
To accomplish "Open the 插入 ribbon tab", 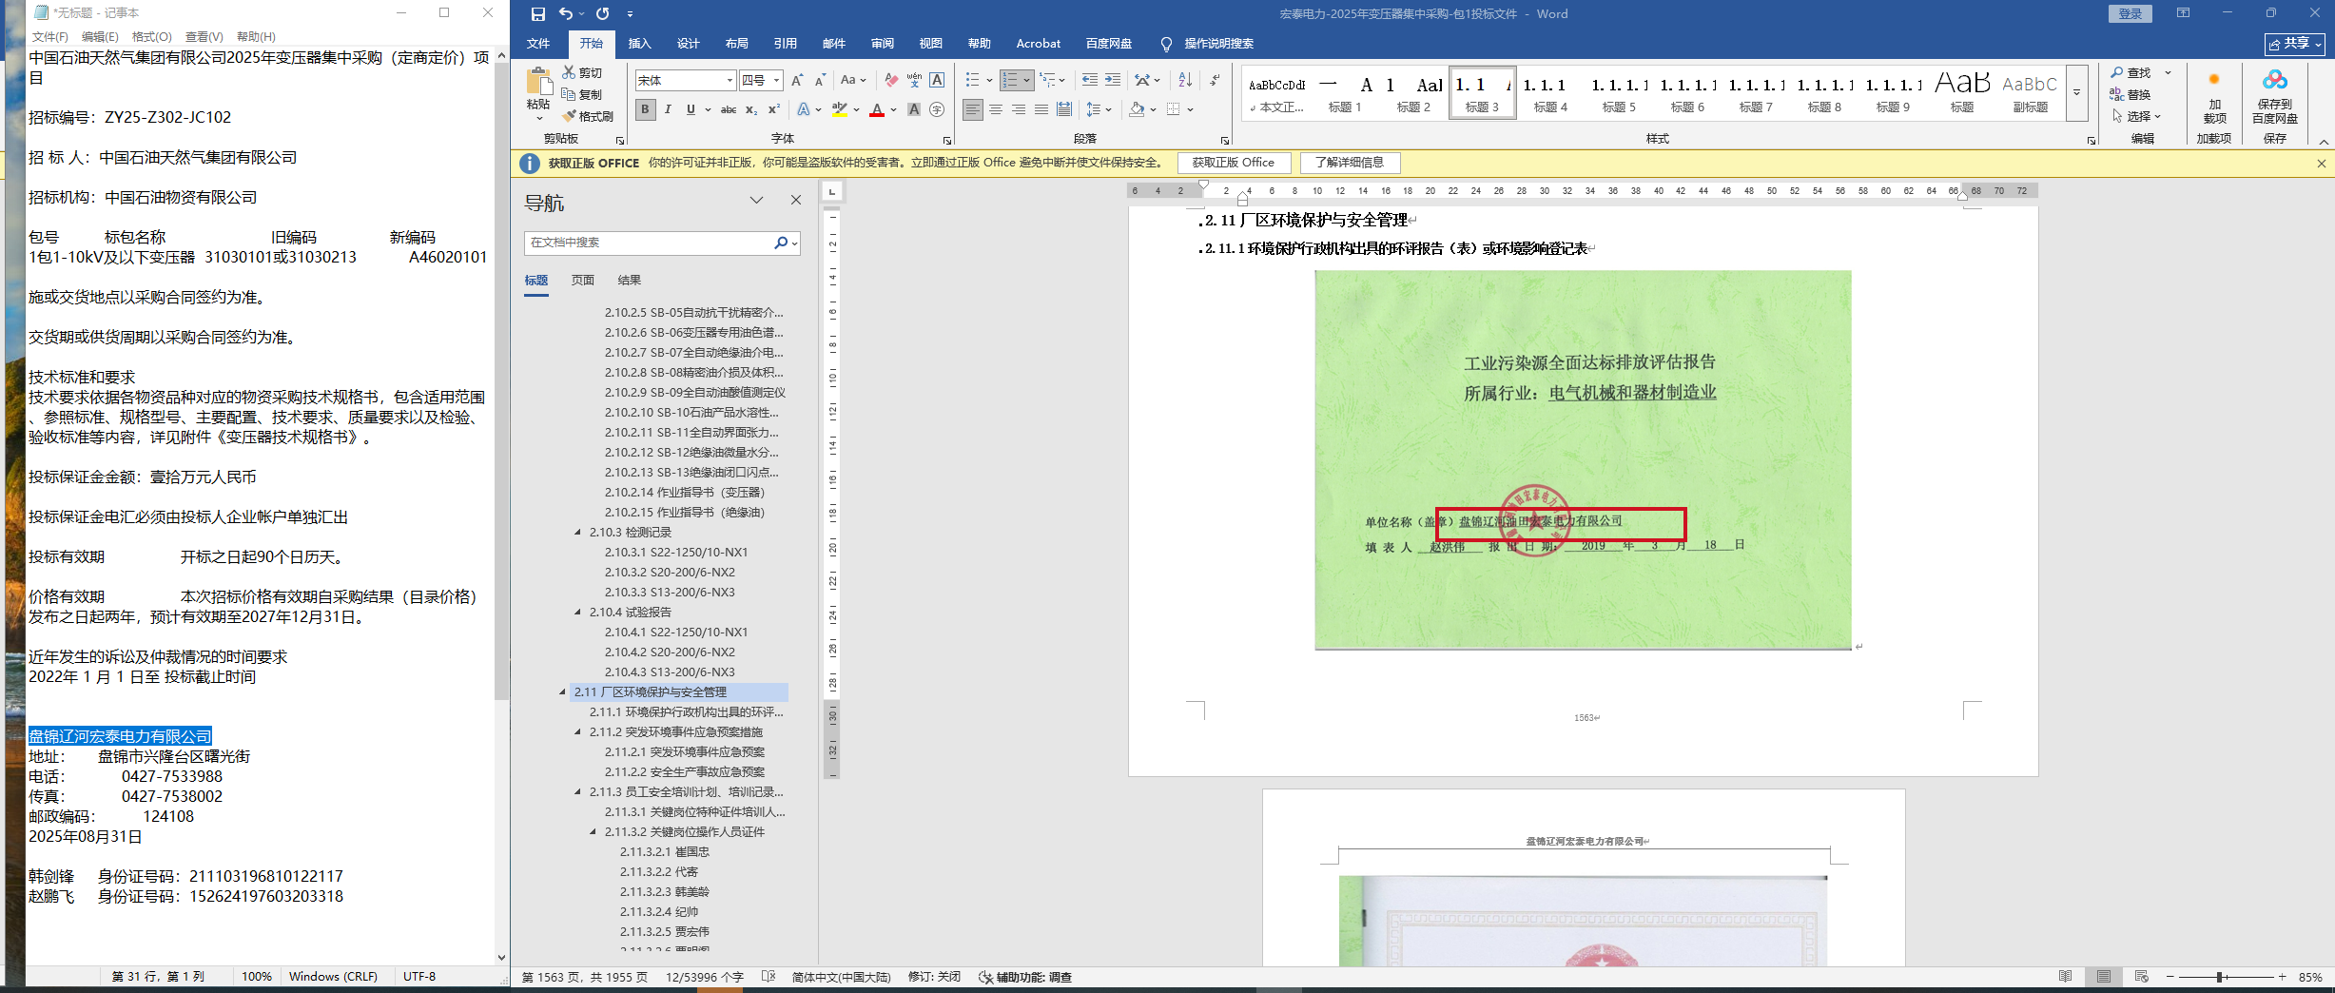I will (640, 44).
